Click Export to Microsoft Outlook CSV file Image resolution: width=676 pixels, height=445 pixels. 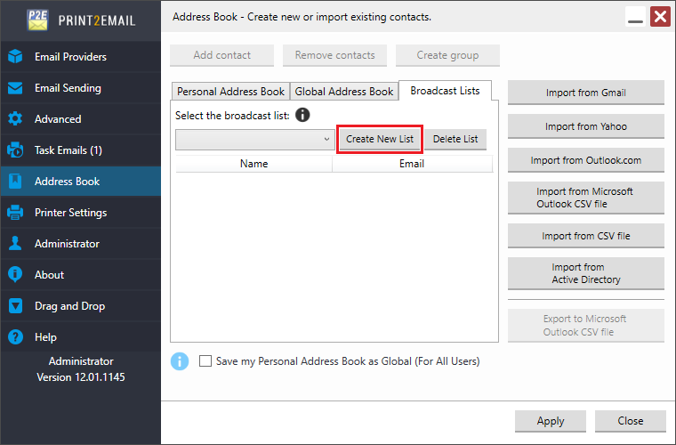[586, 325]
